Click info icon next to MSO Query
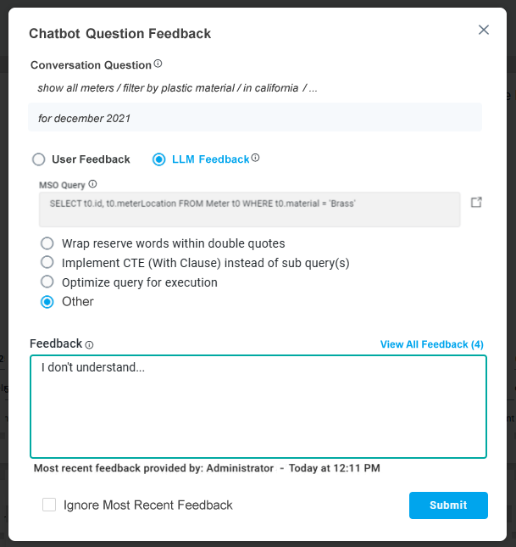Screen dimensions: 516x547 (x=92, y=184)
